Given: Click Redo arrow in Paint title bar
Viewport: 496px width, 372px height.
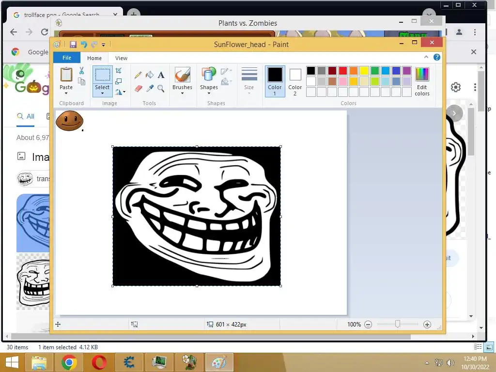Looking at the screenshot, I should [94, 44].
